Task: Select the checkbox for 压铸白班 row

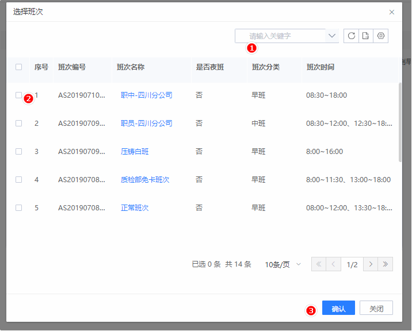Action: 19,152
